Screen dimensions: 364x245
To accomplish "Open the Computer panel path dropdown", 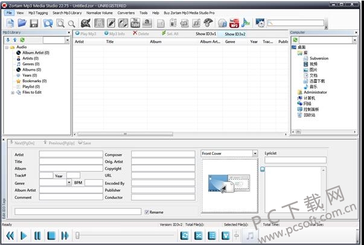I will 354,41.
